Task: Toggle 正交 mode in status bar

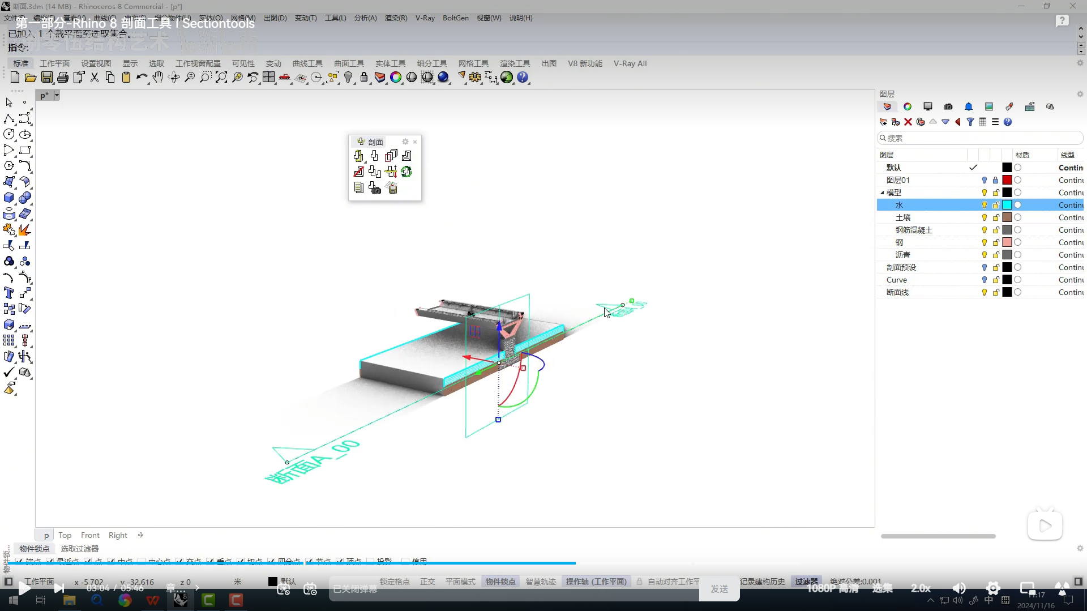Action: (x=427, y=582)
